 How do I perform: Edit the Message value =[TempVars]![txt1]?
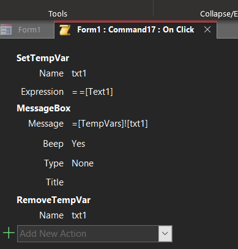point(110,124)
